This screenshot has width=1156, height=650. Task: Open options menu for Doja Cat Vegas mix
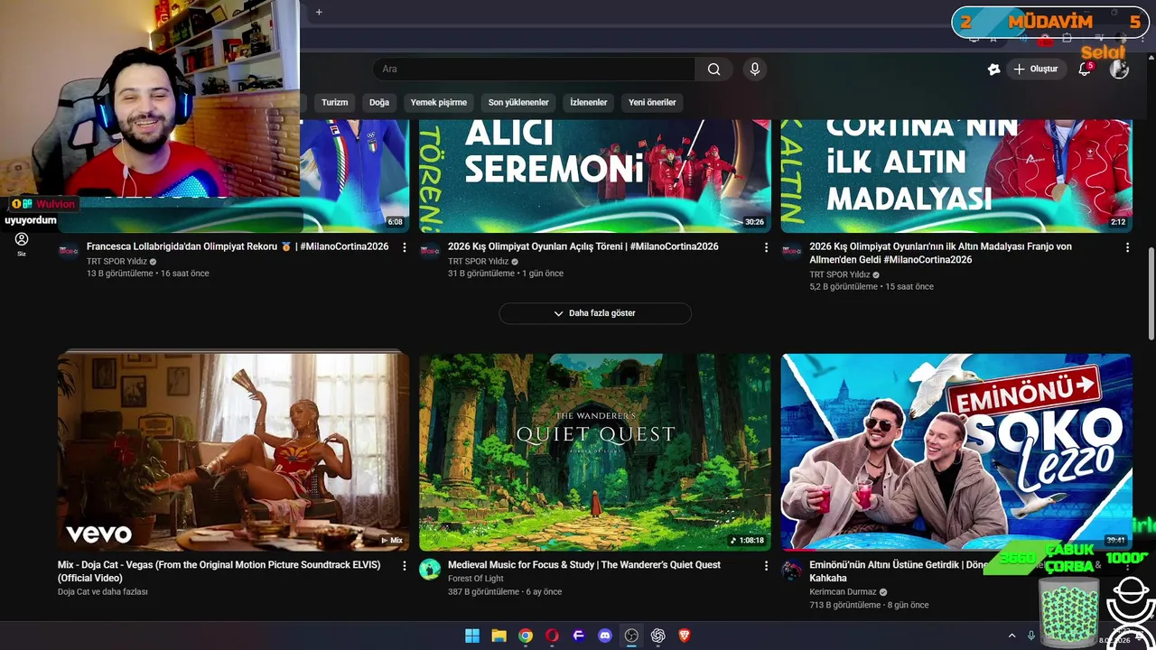coord(405,566)
